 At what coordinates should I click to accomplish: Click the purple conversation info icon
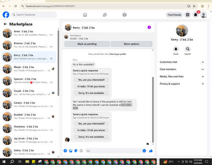click(x=149, y=27)
